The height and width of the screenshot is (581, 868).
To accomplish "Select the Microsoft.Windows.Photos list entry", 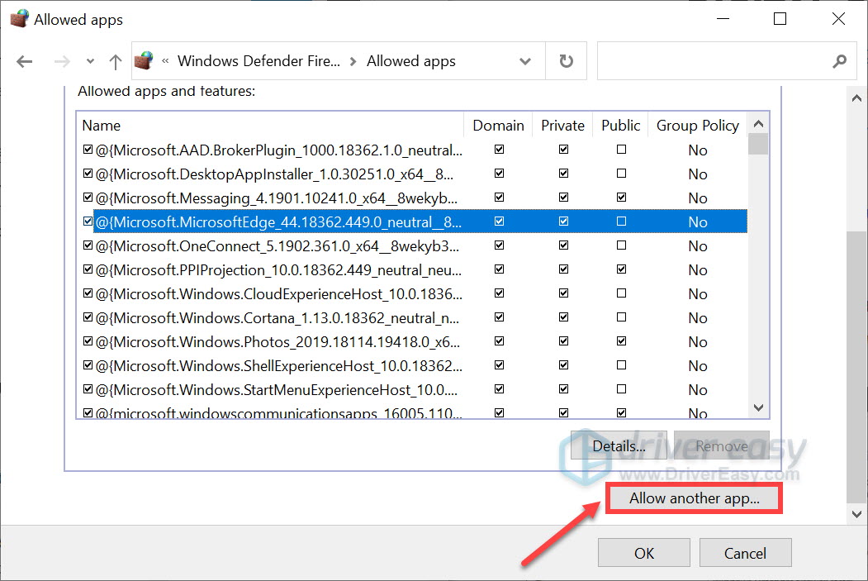I will tap(277, 342).
